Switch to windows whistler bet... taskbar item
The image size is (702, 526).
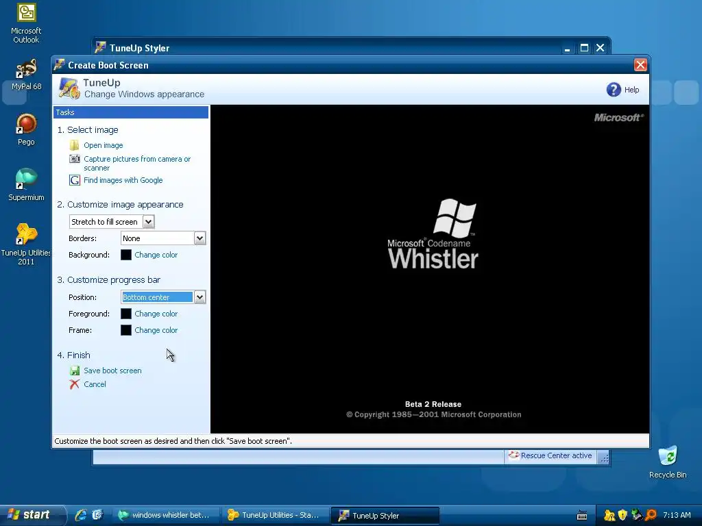165,515
